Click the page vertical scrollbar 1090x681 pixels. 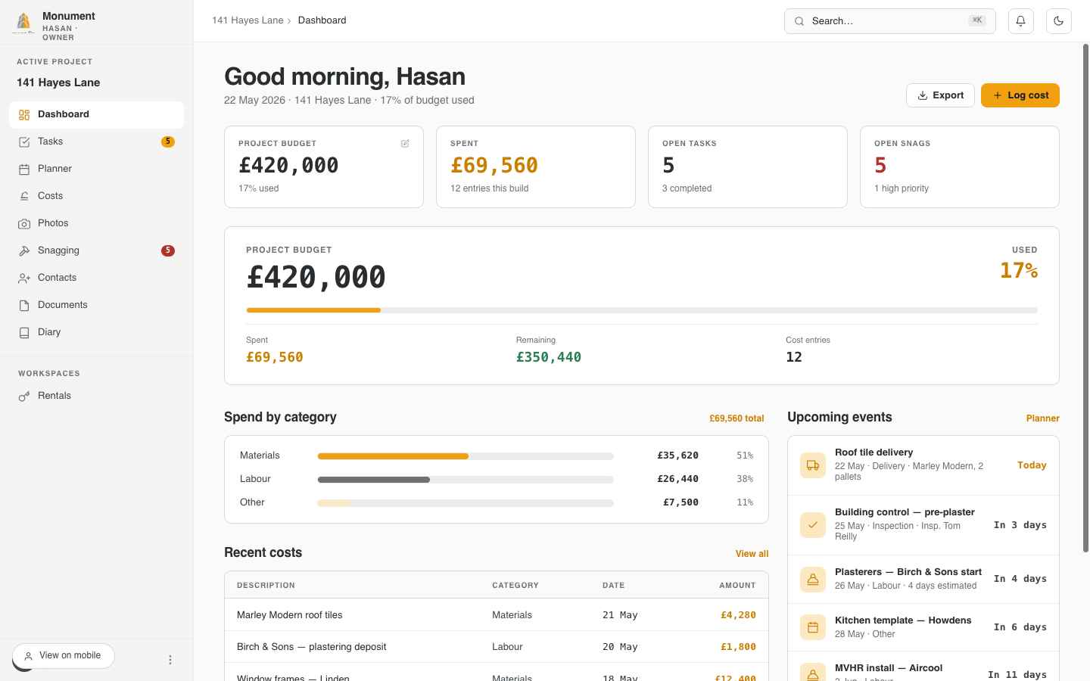pyautogui.click(x=1085, y=299)
